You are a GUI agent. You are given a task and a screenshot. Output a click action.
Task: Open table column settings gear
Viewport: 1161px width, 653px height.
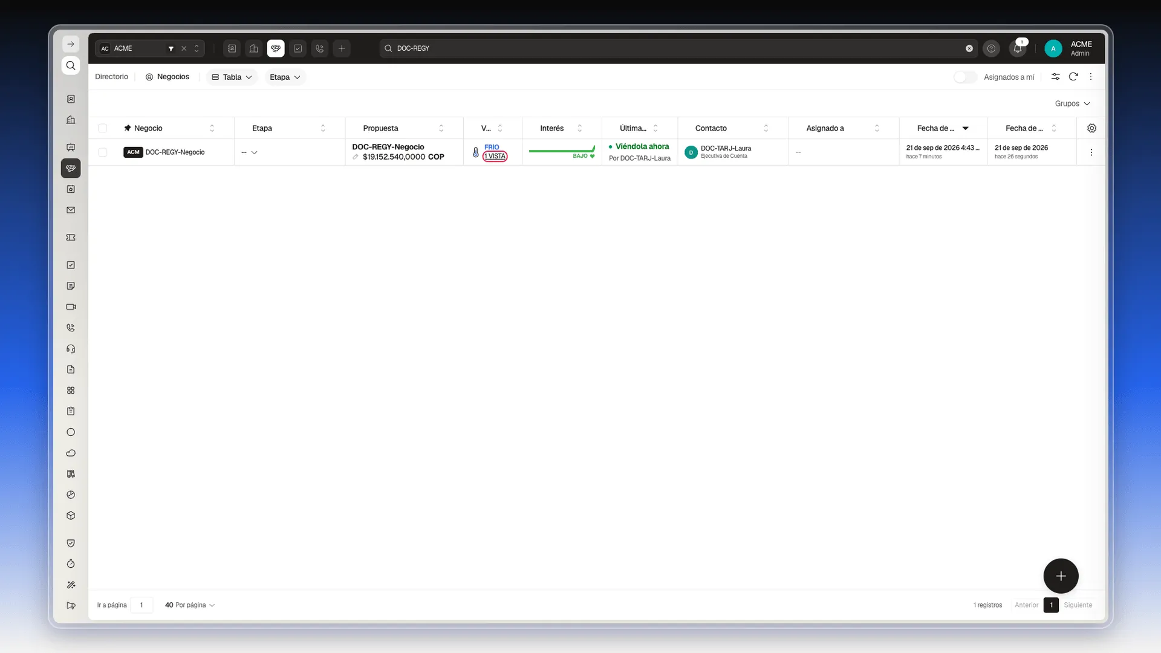1091,128
